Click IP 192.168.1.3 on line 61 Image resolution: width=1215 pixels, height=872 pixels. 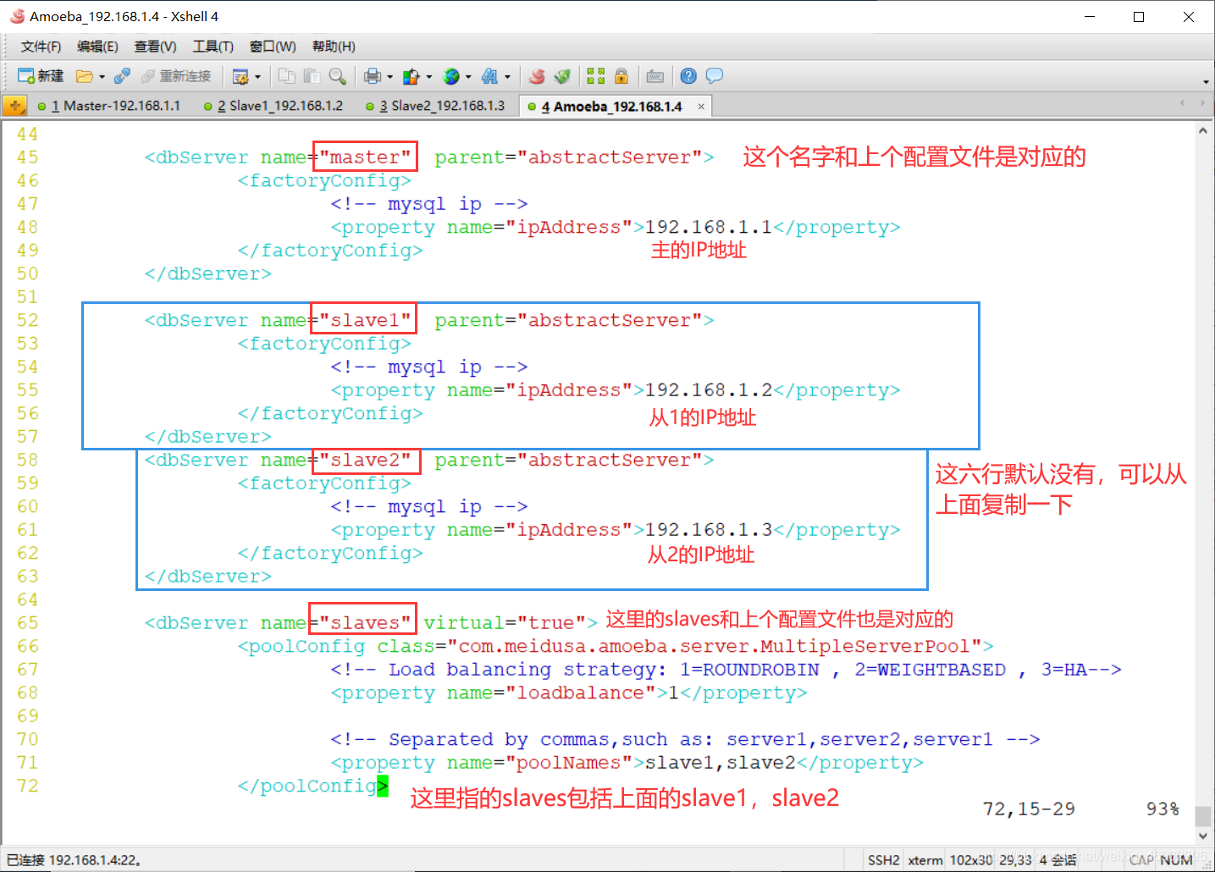(x=708, y=530)
